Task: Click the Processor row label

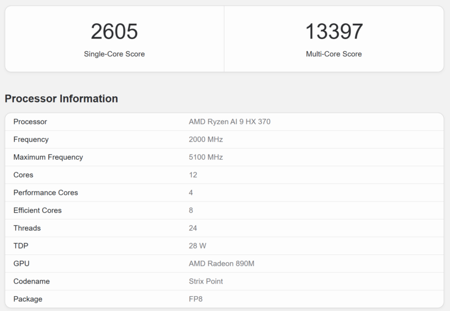Action: pos(30,122)
